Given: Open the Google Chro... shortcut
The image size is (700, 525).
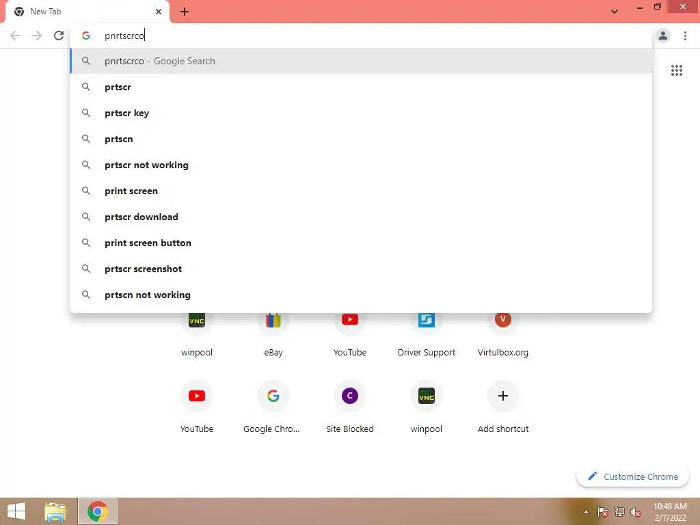Looking at the screenshot, I should point(273,407).
